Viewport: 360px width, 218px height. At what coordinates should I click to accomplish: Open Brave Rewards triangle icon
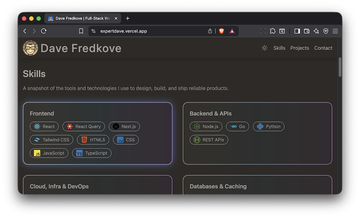(232, 31)
